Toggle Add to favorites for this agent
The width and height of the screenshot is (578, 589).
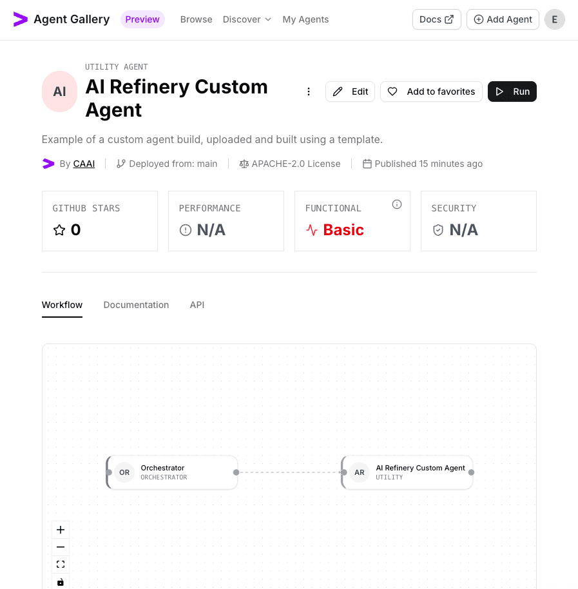click(431, 91)
